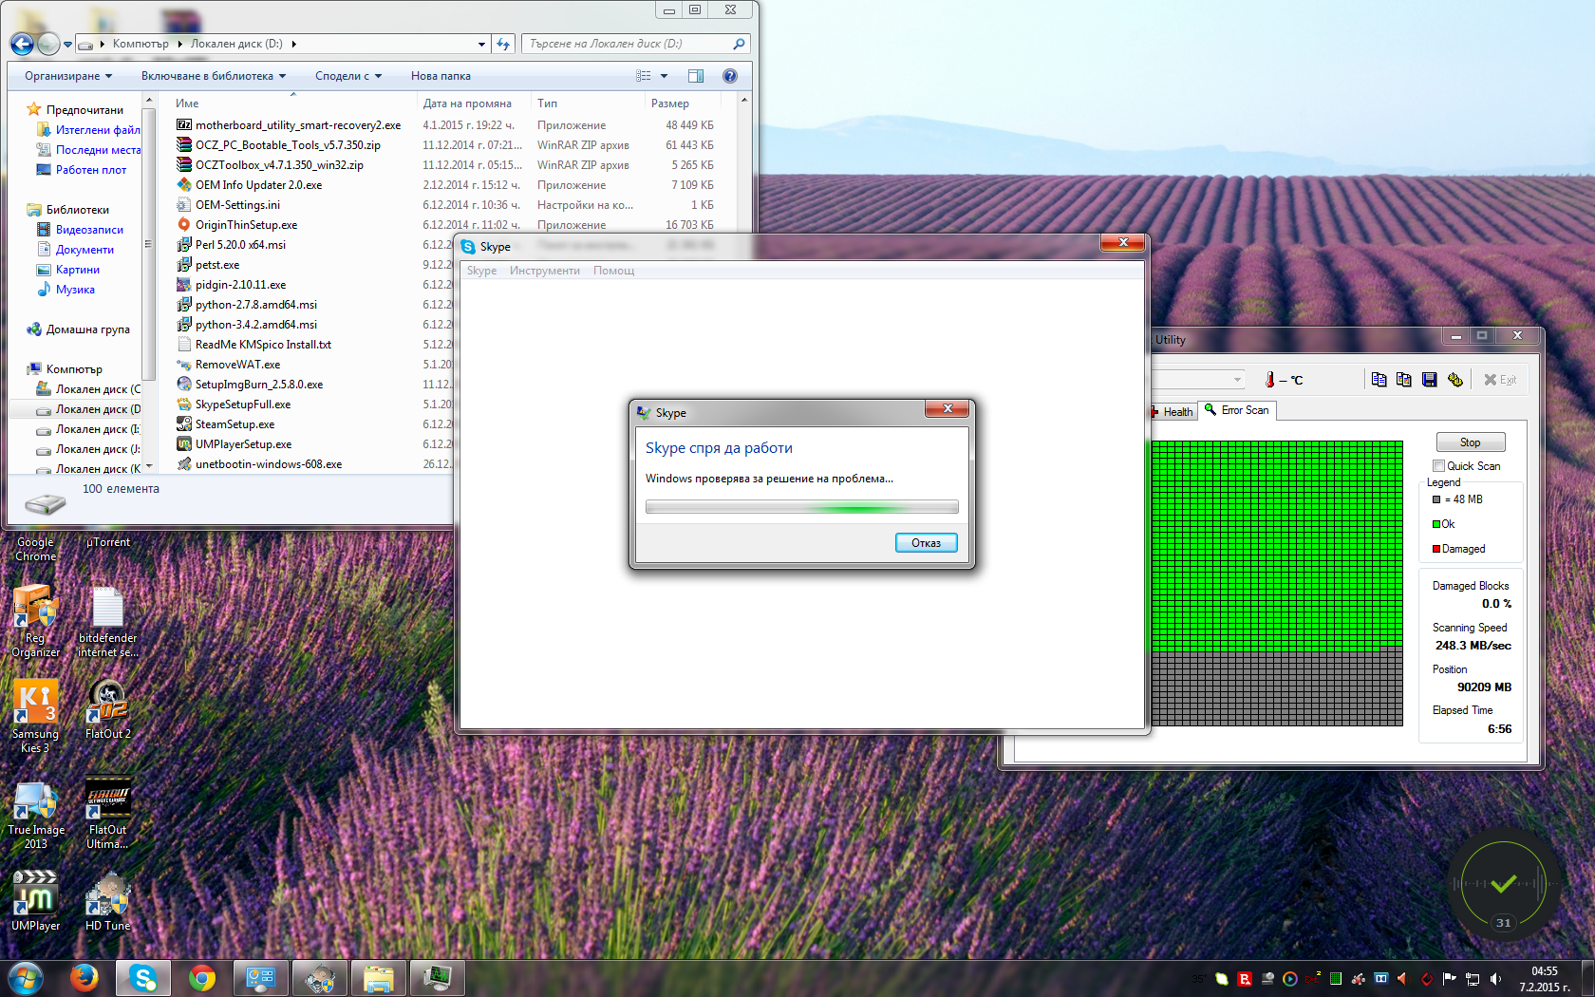Toggle the Explorer preview pane icon
The height and width of the screenshot is (997, 1595).
coord(696,76)
